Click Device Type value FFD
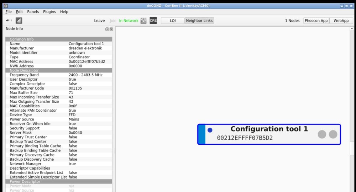The image size is (356, 192). (72, 115)
